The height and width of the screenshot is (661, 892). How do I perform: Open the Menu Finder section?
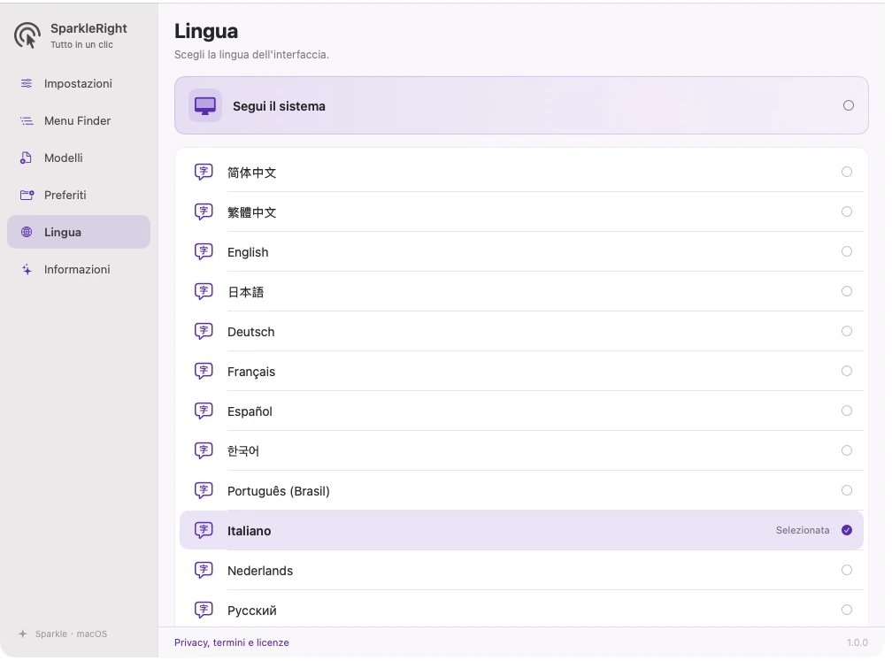point(79,120)
